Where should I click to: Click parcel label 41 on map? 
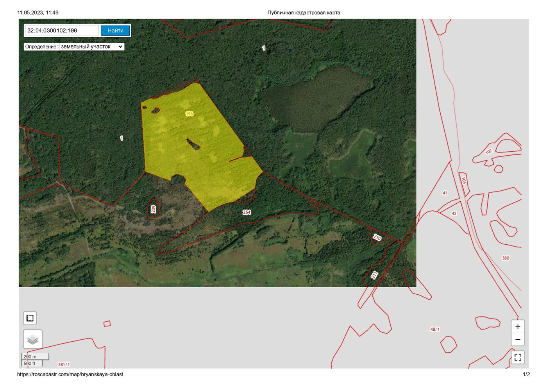coord(445,193)
